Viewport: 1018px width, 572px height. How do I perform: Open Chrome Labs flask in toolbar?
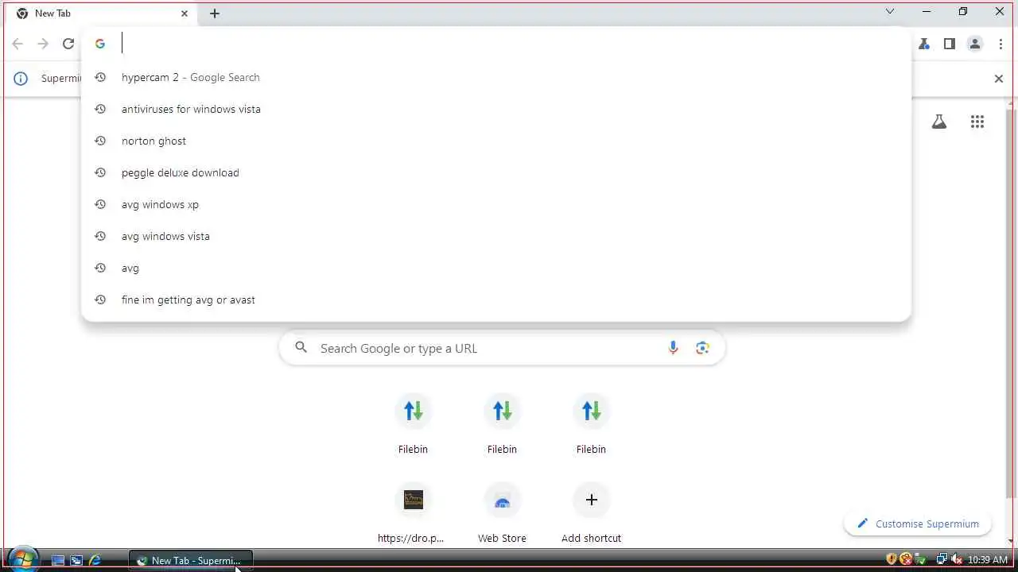pyautogui.click(x=923, y=44)
